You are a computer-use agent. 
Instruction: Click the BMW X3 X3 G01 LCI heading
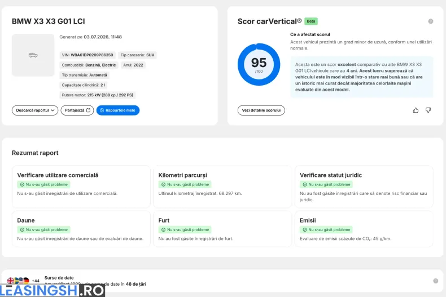pos(49,21)
